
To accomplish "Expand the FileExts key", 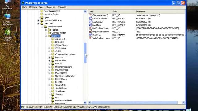I will [49, 64].
